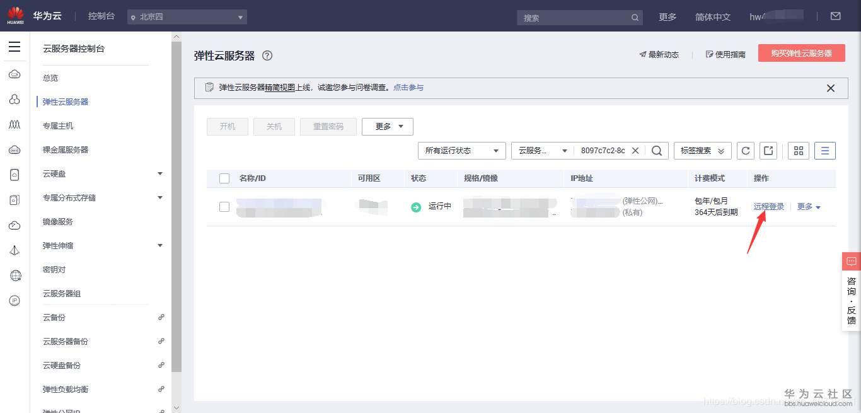Tick the running server row checkbox
Screen dimensions: 861x413
(224, 207)
